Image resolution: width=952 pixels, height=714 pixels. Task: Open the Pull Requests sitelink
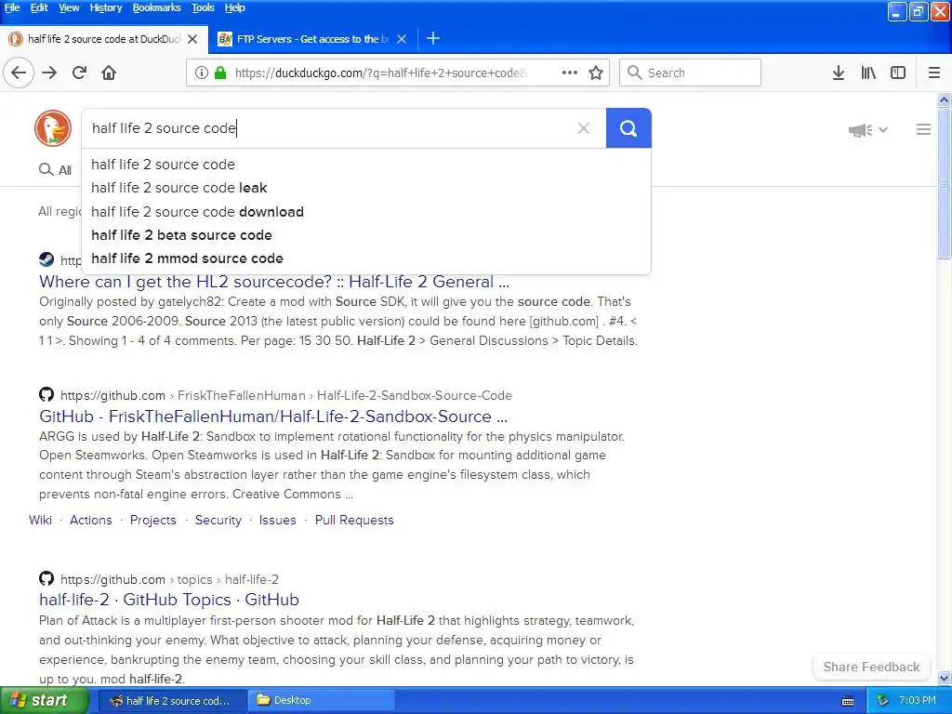pos(354,521)
